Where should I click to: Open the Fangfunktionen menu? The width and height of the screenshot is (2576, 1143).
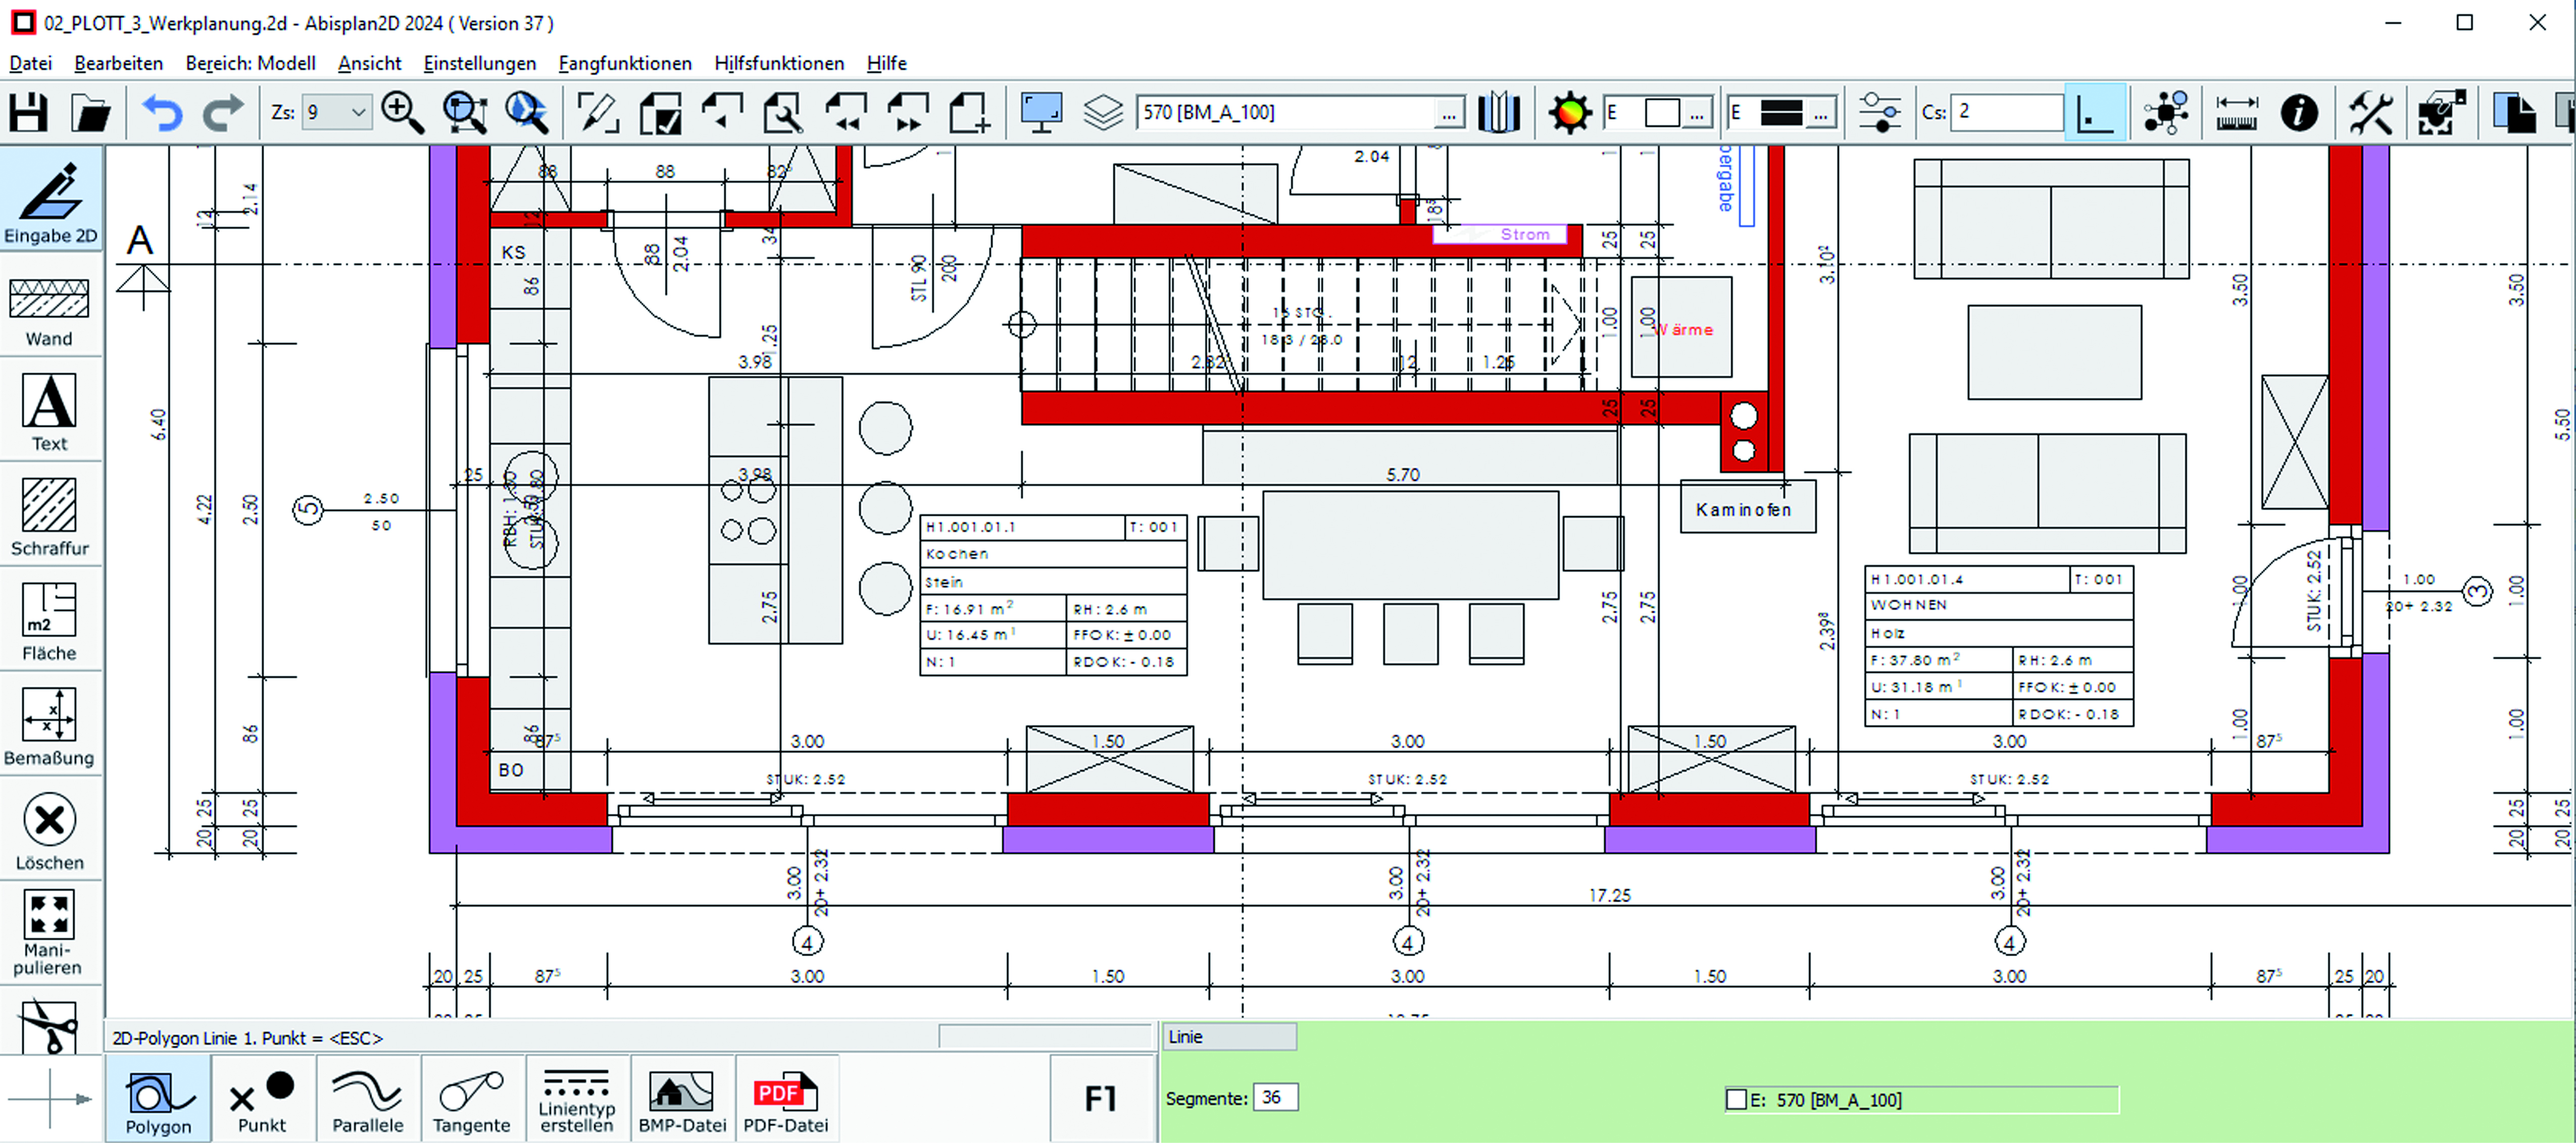625,63
